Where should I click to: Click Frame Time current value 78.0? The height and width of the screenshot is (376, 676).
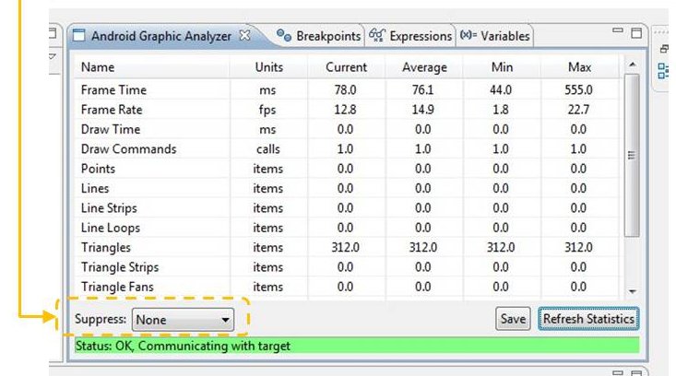tap(345, 89)
